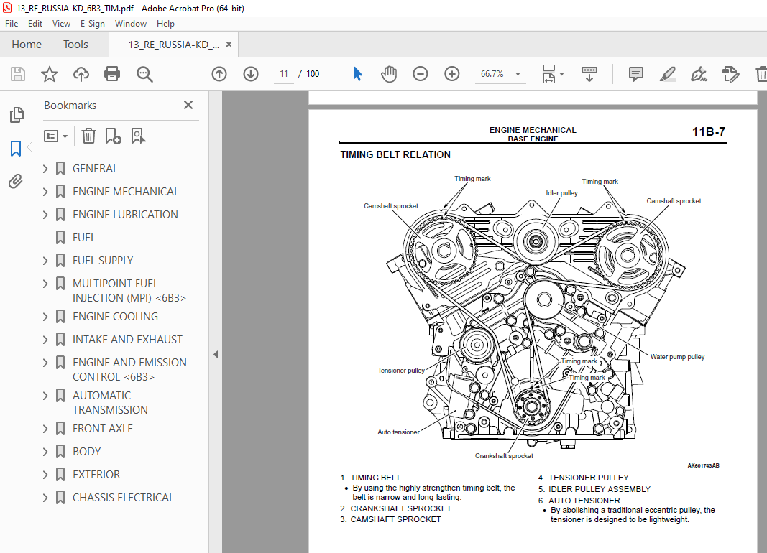Select the Hand pan tool
This screenshot has height=553, width=767.
[x=388, y=74]
